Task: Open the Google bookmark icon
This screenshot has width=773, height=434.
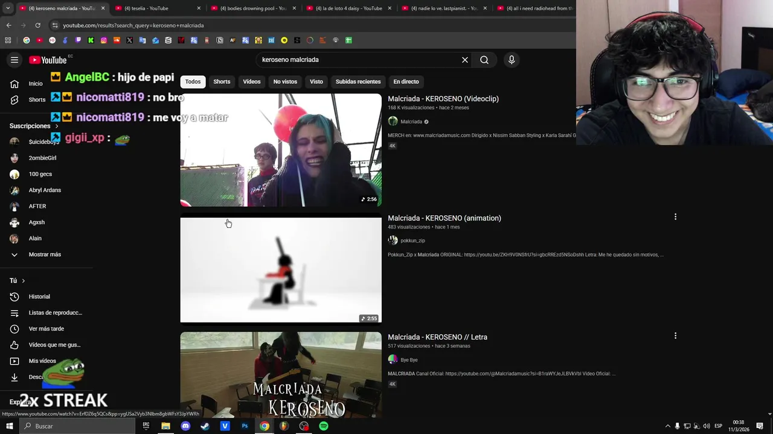Action: click(x=27, y=40)
